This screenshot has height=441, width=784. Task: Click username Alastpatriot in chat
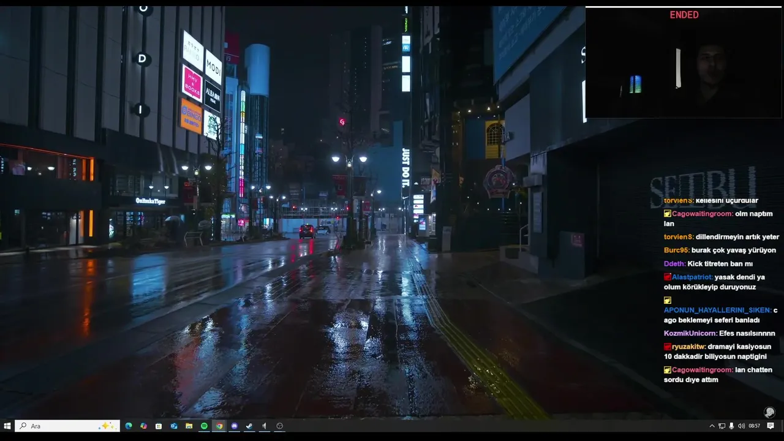692,277
